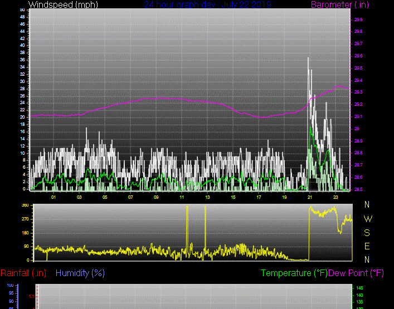394x309 pixels.
Task: Click the Rainfall (.in) legend label
Action: click(23, 273)
